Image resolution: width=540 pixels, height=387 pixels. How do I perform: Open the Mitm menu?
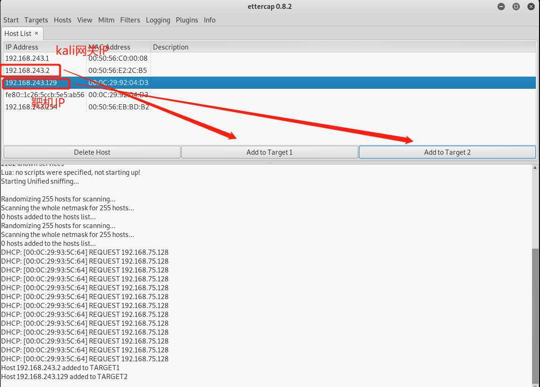pos(106,20)
